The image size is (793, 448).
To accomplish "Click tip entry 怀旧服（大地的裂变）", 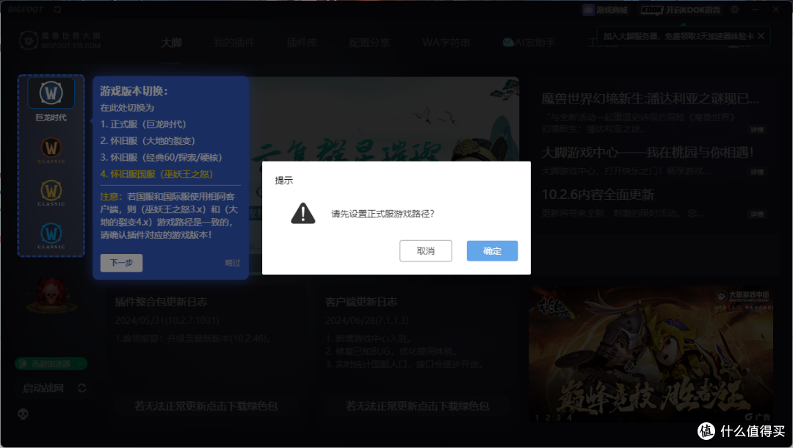I will tap(148, 140).
